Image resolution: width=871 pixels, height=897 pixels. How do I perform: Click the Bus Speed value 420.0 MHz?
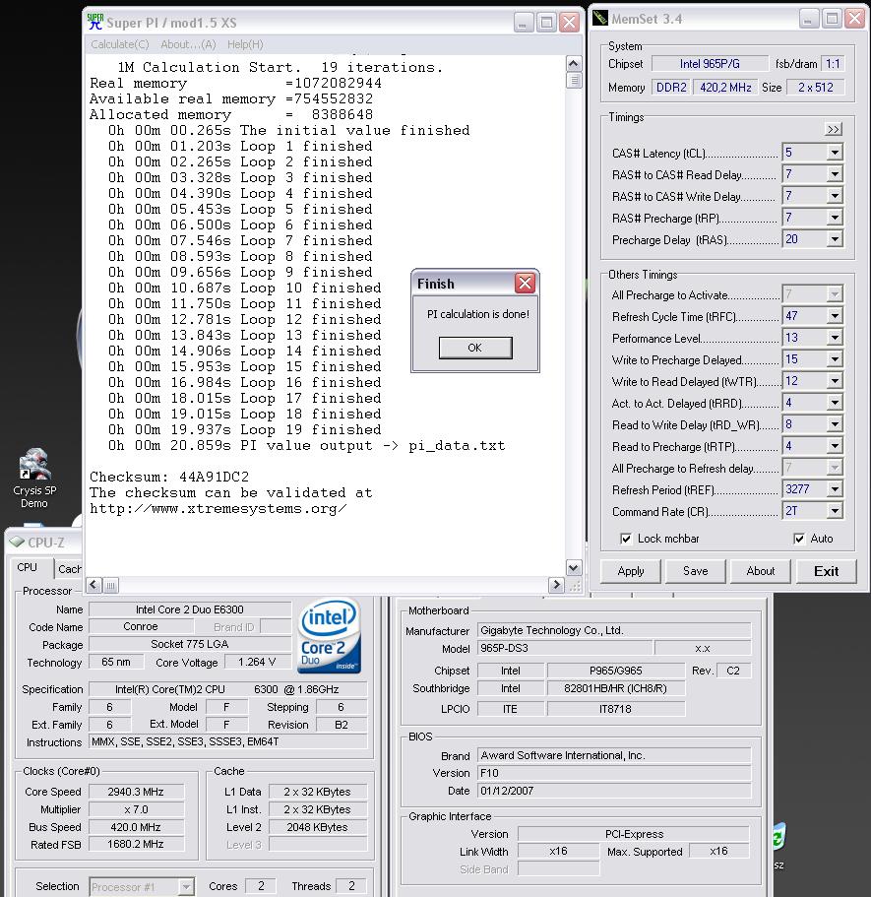tap(136, 827)
